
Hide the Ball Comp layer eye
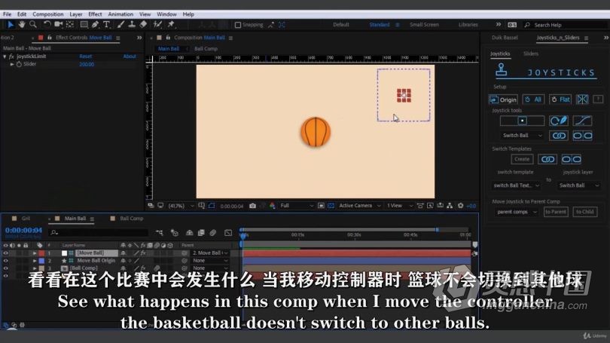click(x=5, y=268)
